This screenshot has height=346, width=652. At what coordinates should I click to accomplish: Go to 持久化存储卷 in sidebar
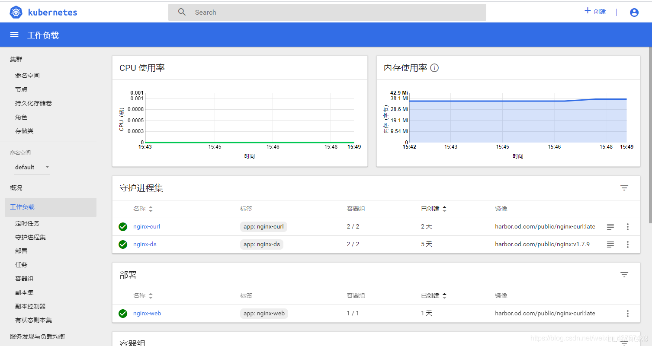(33, 103)
